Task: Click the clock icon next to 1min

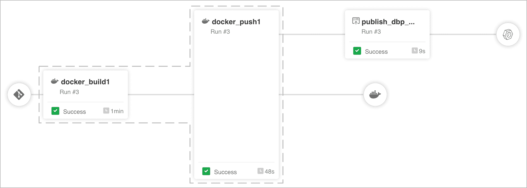Action: [106, 111]
